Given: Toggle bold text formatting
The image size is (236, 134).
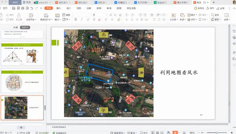Looking at the screenshot, I should pyautogui.click(x=76, y=19).
